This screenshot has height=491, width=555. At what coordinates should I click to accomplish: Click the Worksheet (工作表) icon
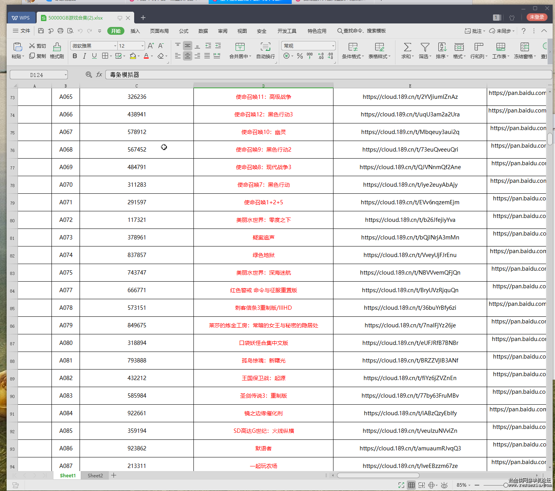(501, 47)
